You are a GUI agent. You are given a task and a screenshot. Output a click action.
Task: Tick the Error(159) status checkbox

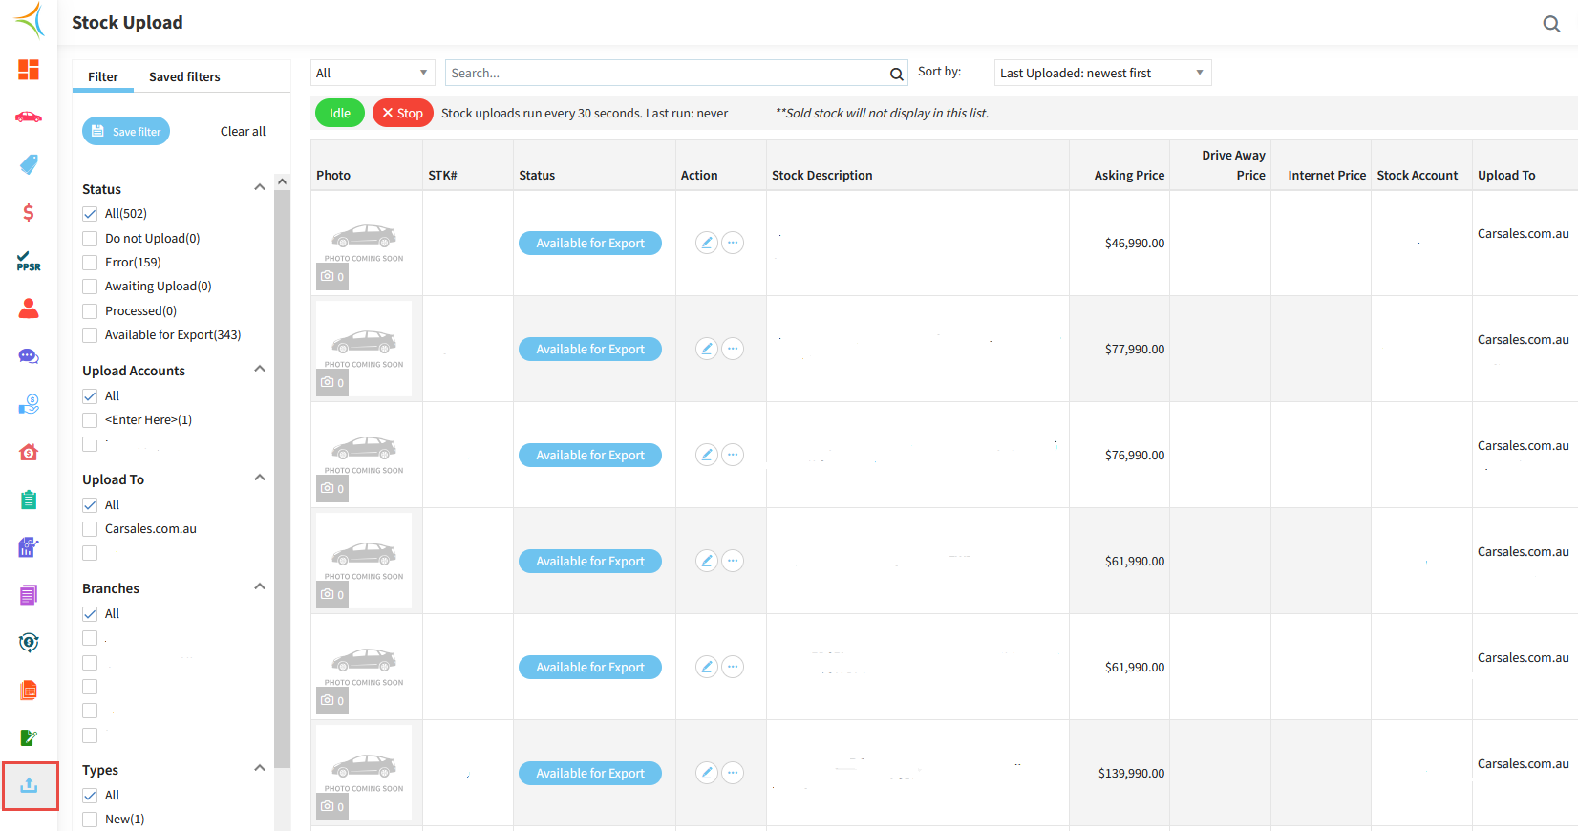pos(90,263)
